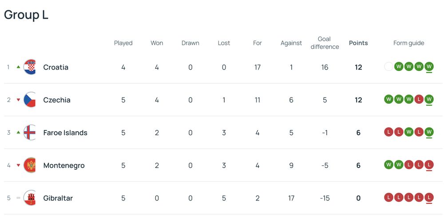Click the Faroe Islands flag icon
Viewport: 444px width, 223px height.
coord(30,133)
